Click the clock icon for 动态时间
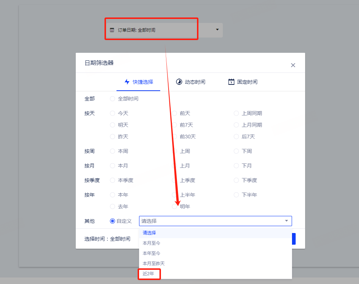Viewport: 359px width, 284px height. pos(179,82)
